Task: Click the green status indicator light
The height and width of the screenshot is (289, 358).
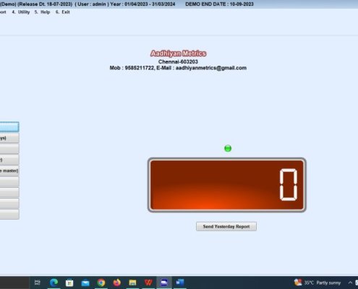Action: [x=228, y=148]
